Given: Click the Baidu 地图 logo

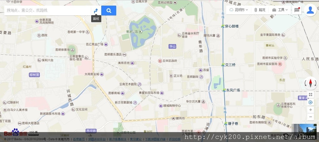Looking at the screenshot, I should (x=16, y=132).
